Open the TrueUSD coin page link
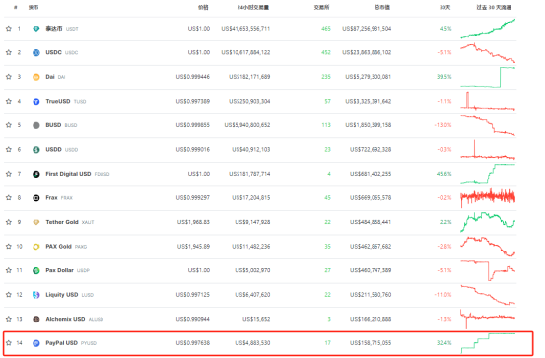545x358 pixels. (58, 101)
